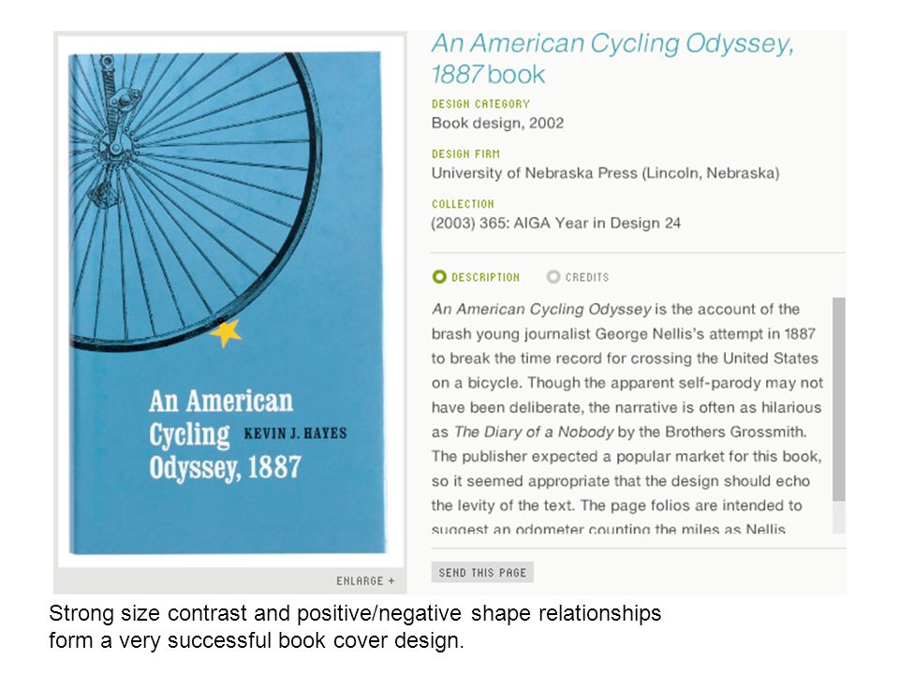
Task: Click the 365: AIGA Year in Design 24 text
Action: click(x=580, y=223)
